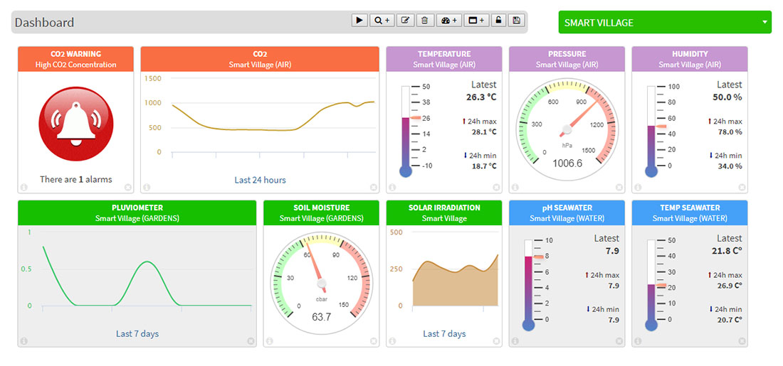The width and height of the screenshot is (783, 366).
Task: Close the CO2 Warning widget
Action: (128, 188)
